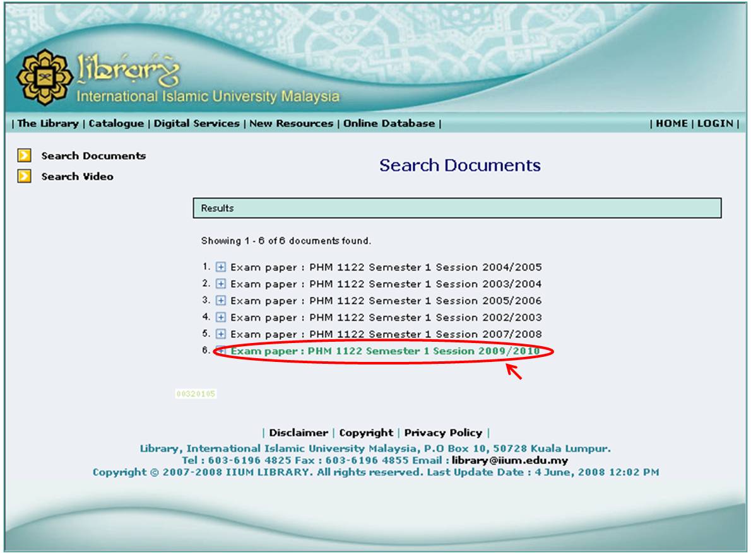Image resolution: width=751 pixels, height=553 pixels.
Task: Expand the Session 2007/2008 exam paper entry
Action: click(x=220, y=334)
